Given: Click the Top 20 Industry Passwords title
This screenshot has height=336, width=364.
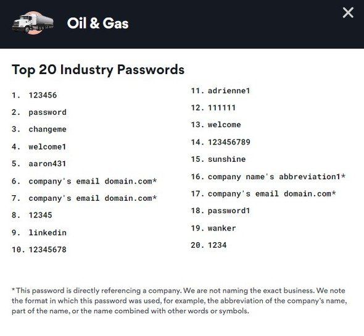Looking at the screenshot, I should [x=98, y=70].
